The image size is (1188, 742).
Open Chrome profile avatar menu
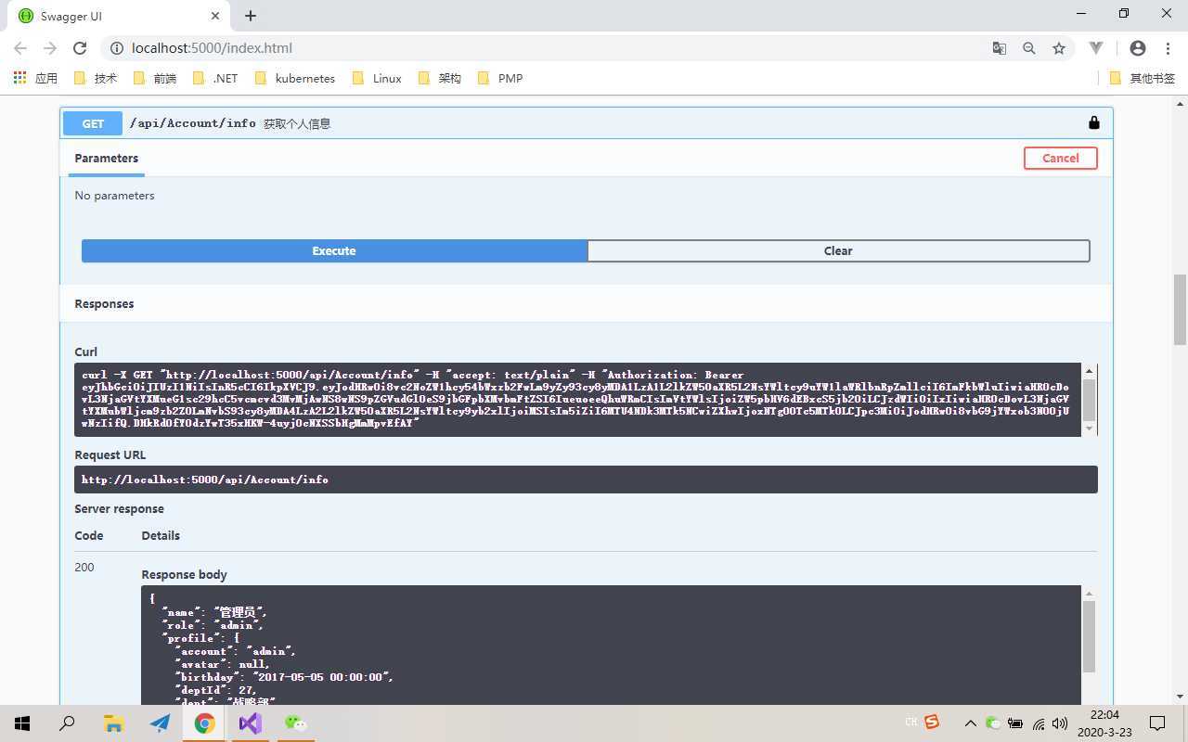[x=1138, y=48]
